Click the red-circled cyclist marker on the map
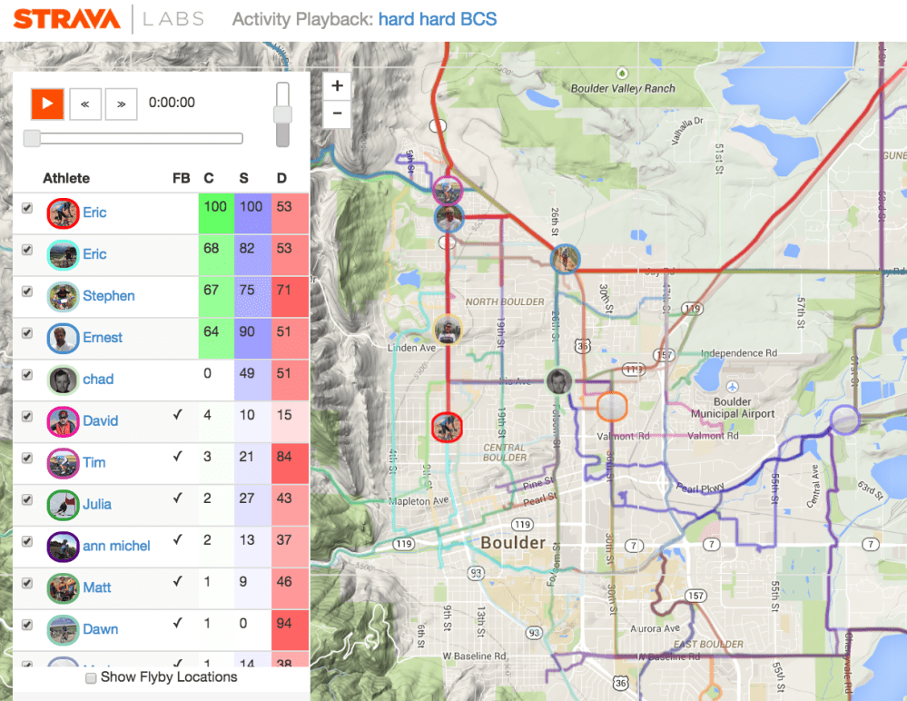Screen dimensions: 907x701 pos(447,427)
